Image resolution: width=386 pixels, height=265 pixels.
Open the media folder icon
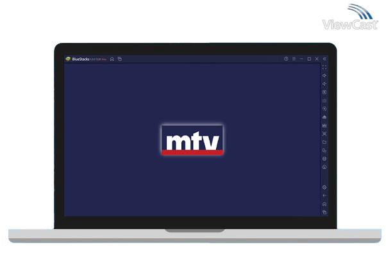(x=324, y=142)
